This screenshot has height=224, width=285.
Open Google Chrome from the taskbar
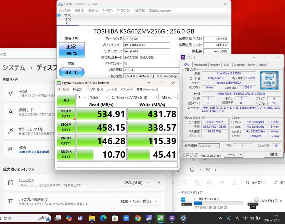[138, 218]
